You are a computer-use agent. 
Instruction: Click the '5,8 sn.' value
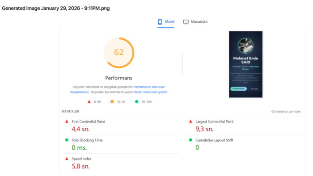coord(80,166)
